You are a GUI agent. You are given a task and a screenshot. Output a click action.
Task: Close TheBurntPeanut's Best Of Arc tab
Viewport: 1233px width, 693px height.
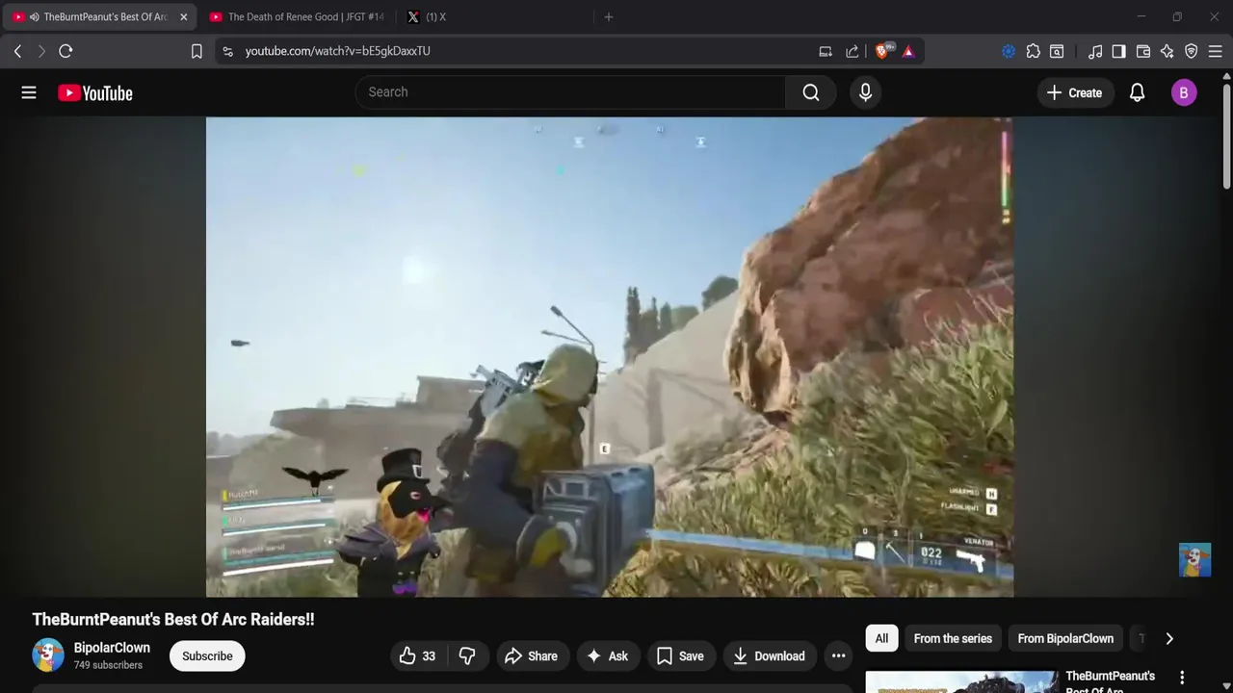coord(183,16)
